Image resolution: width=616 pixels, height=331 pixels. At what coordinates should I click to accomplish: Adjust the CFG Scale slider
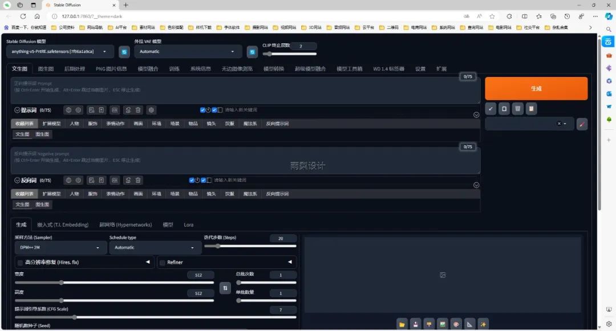pos(156,317)
